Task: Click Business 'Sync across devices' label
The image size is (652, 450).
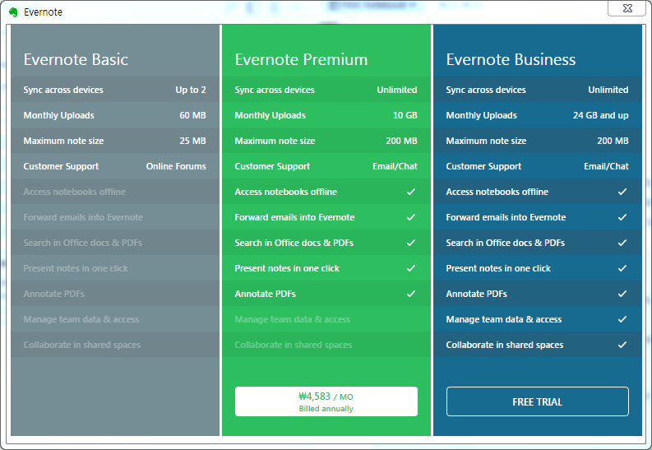Action: click(486, 90)
